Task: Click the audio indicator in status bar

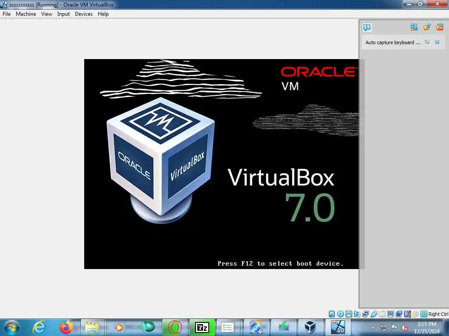Action: tap(357, 314)
